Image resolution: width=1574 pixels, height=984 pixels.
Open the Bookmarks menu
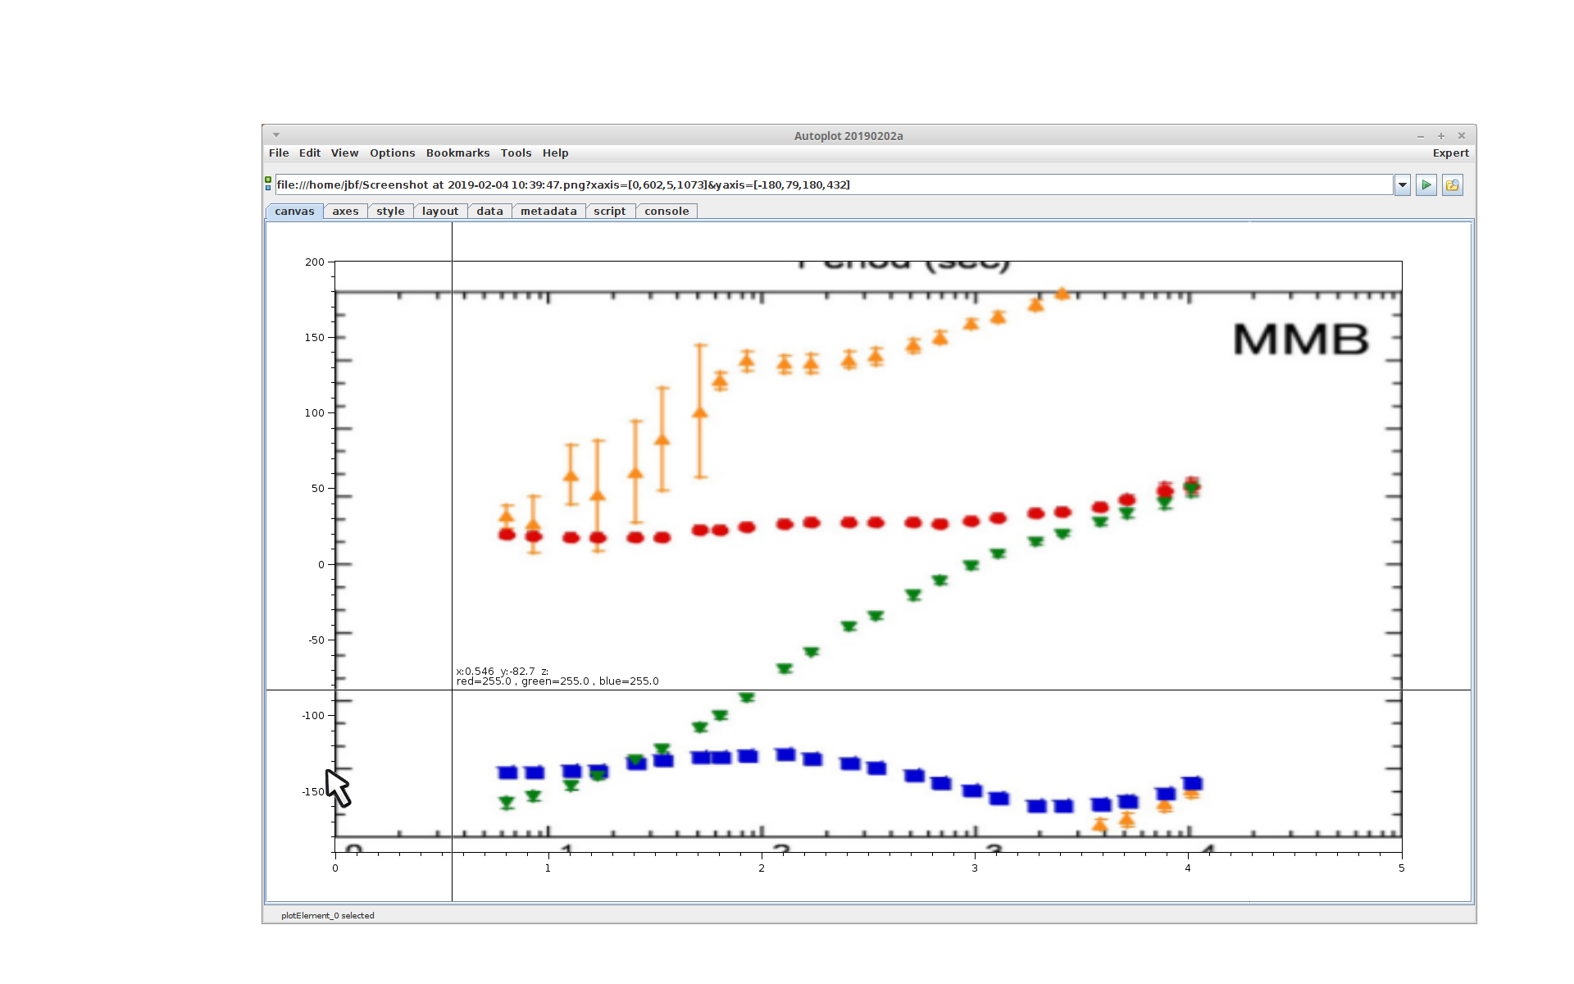pyautogui.click(x=457, y=153)
